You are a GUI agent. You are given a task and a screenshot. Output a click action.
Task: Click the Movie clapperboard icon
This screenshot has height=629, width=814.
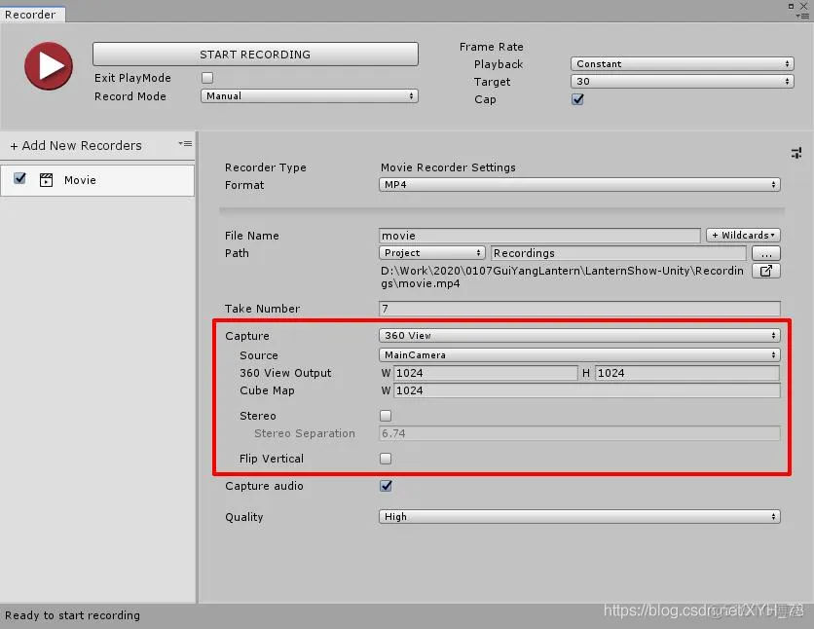[46, 180]
